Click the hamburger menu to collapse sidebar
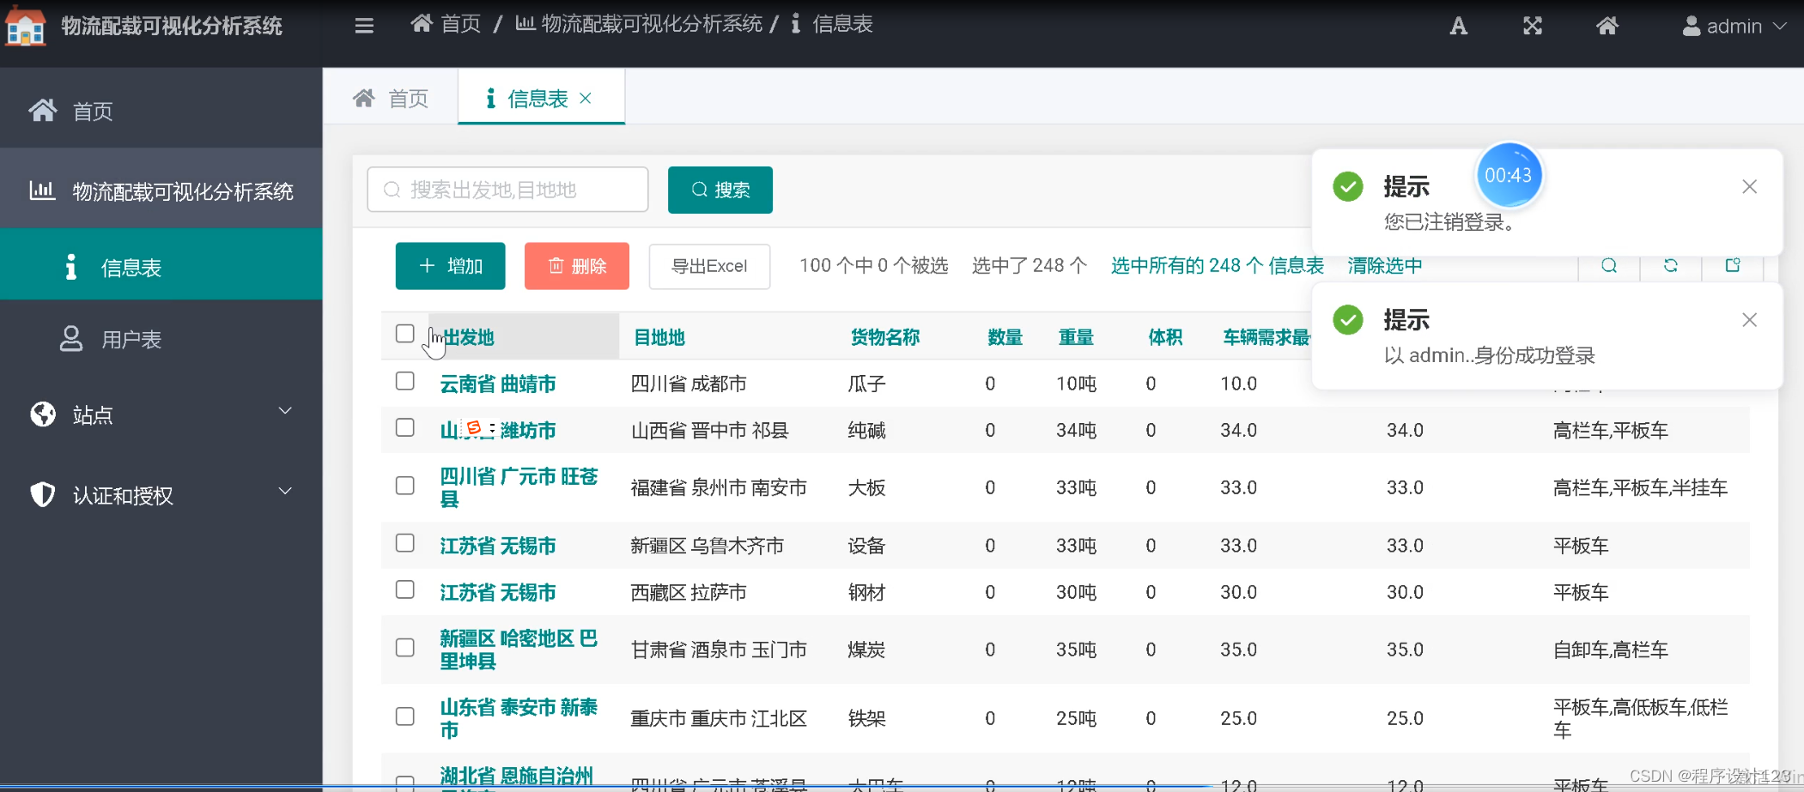This screenshot has width=1804, height=792. click(364, 26)
